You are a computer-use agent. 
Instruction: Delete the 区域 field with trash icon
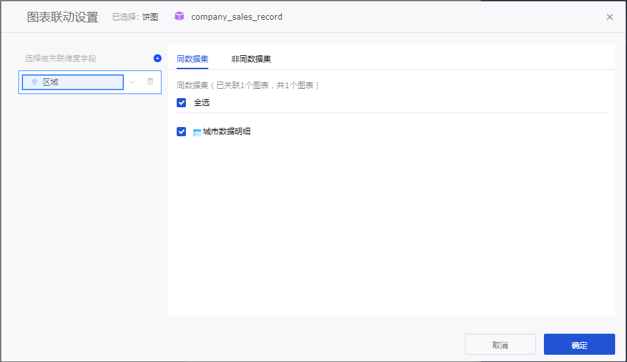[x=150, y=82]
